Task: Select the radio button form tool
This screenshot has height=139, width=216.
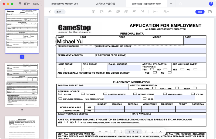Action: (110, 12)
